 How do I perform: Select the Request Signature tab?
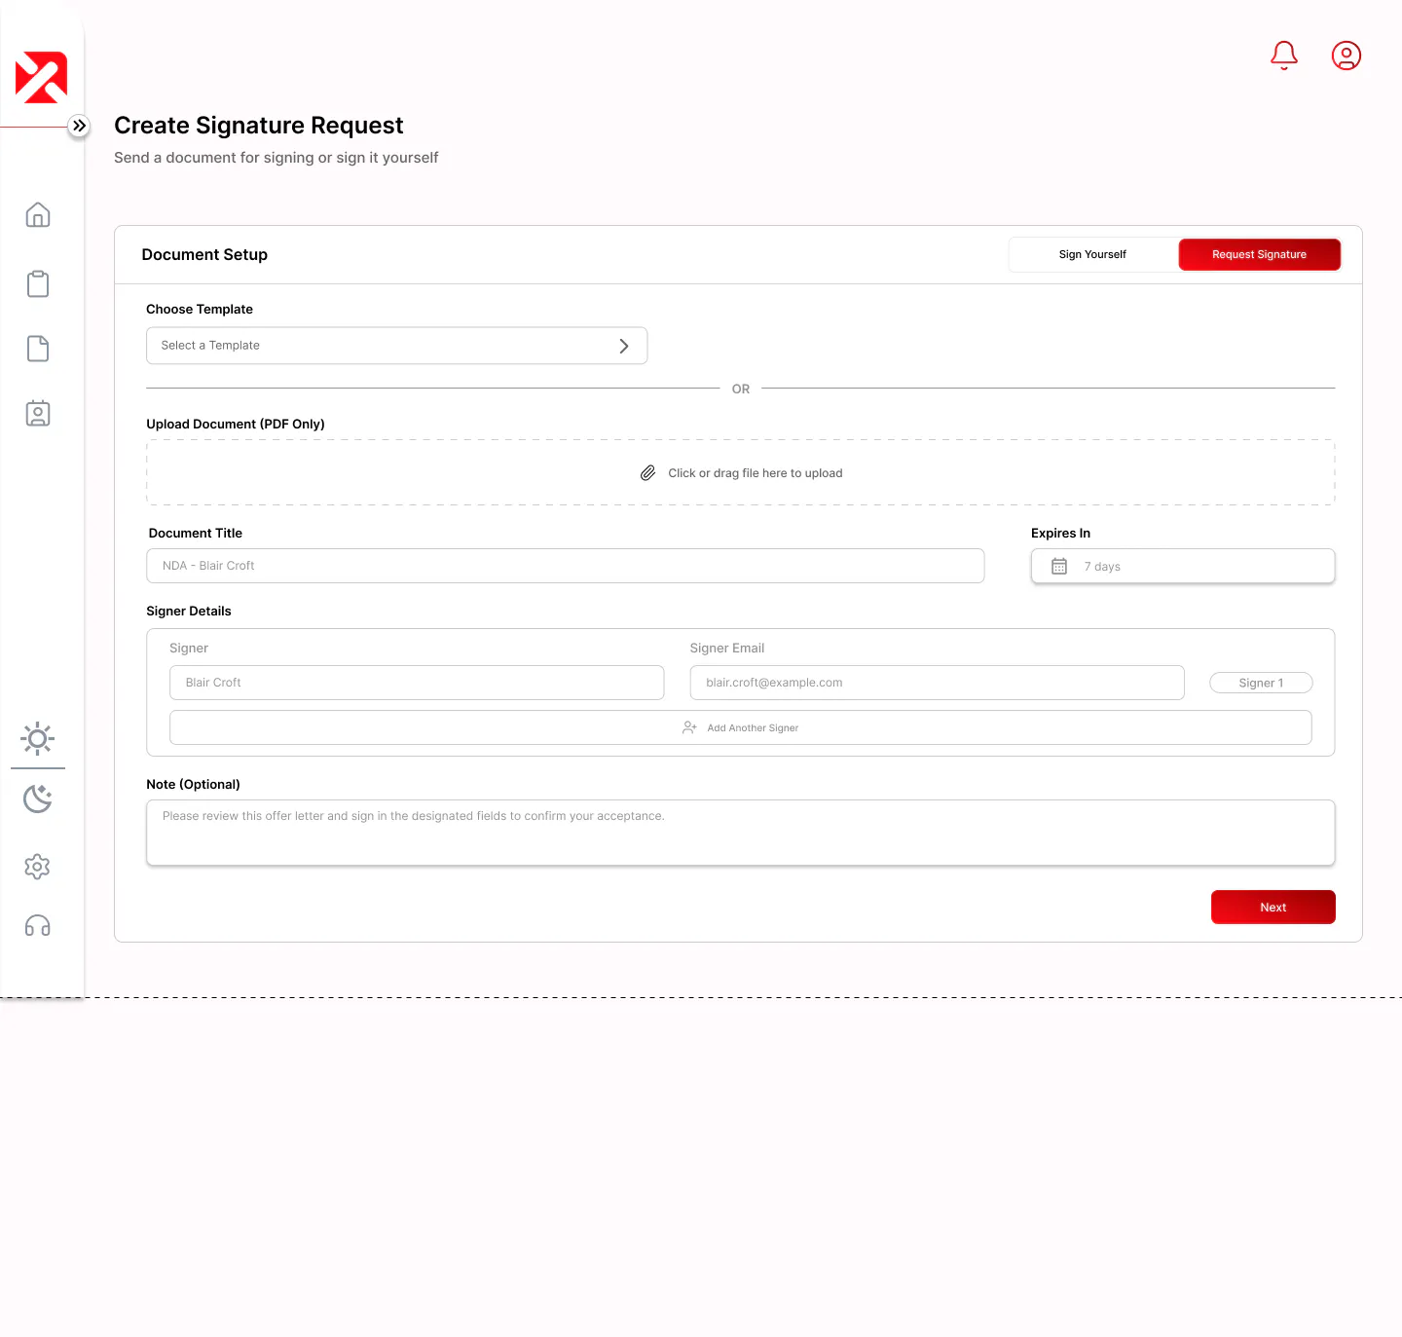(x=1260, y=254)
